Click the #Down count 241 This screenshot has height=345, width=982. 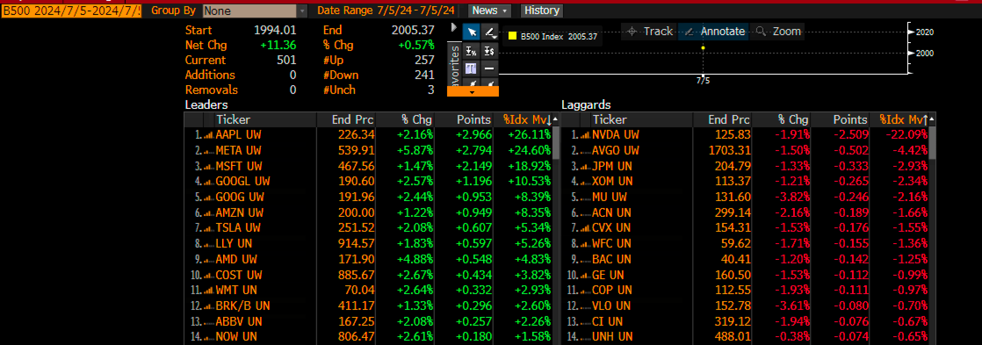coord(424,75)
